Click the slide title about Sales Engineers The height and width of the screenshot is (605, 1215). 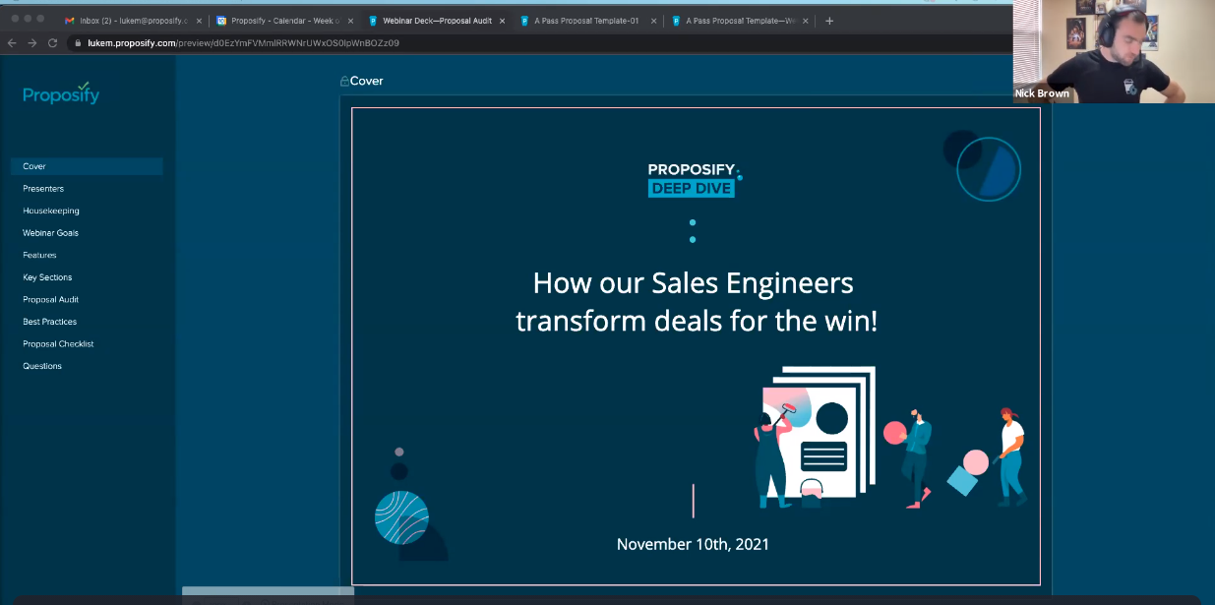pos(696,302)
